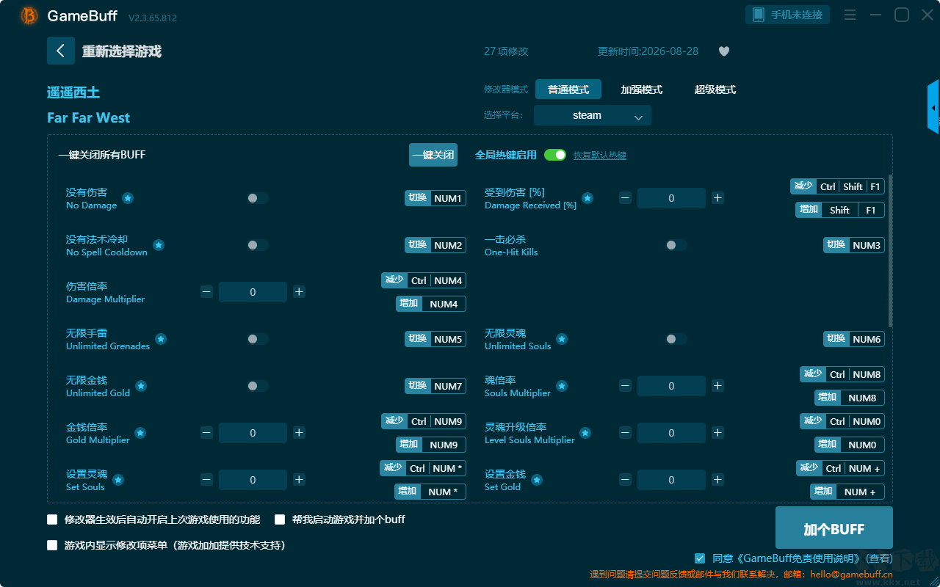Image resolution: width=940 pixels, height=587 pixels.
Task: Select the 普通模式 mode tab
Action: click(568, 90)
